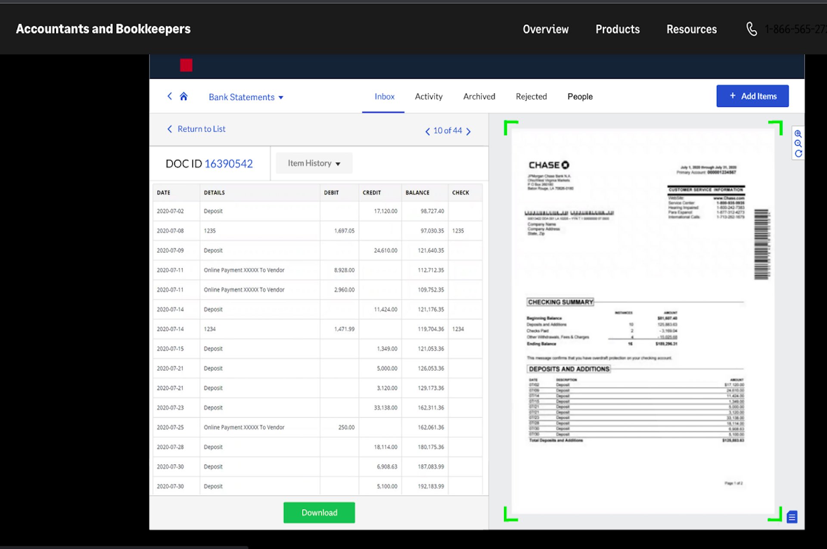Go to previous document with left chevron
This screenshot has height=549, width=827.
pos(427,131)
